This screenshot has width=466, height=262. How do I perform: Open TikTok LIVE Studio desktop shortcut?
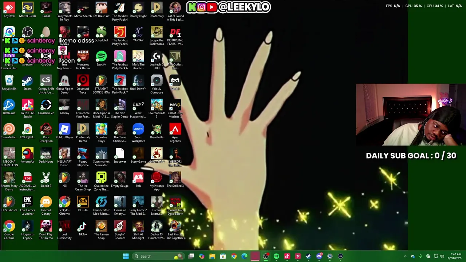[28, 109]
